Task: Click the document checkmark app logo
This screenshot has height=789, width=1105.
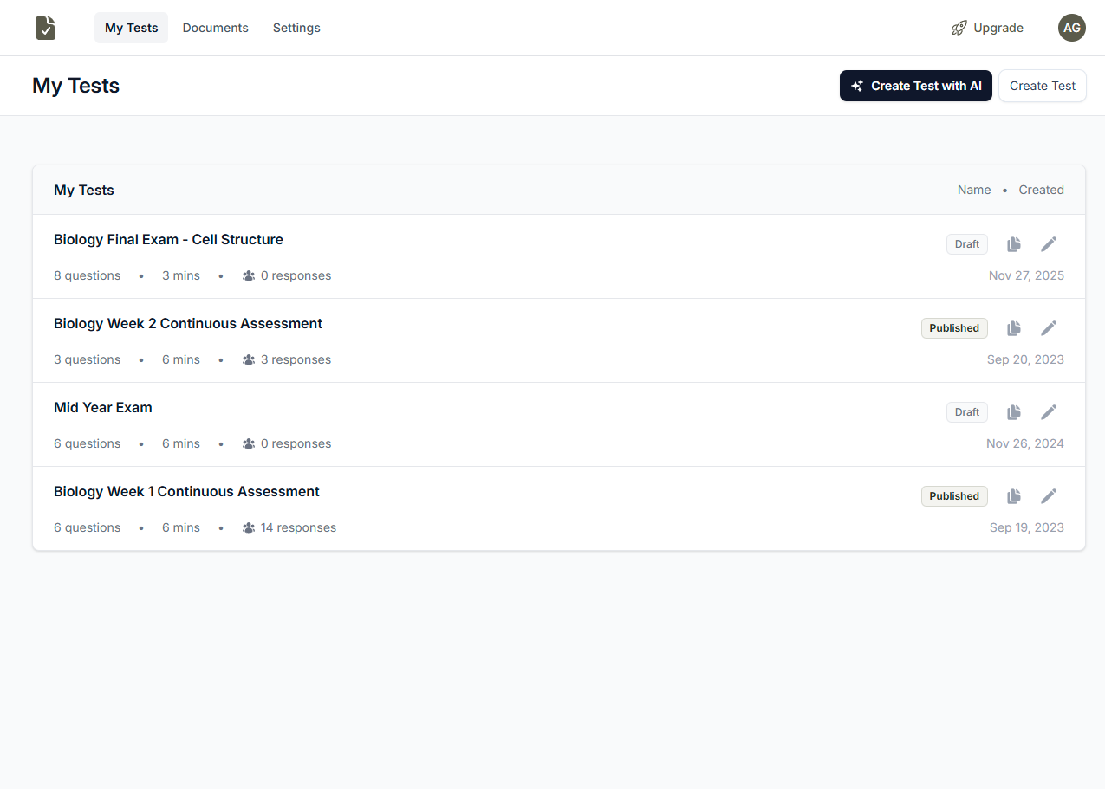Action: point(45,28)
